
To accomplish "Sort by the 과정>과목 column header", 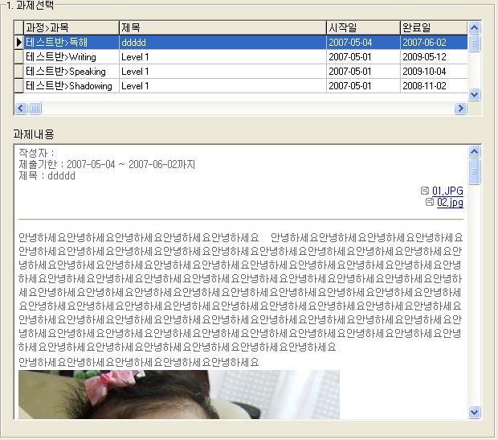I will tap(71, 27).
